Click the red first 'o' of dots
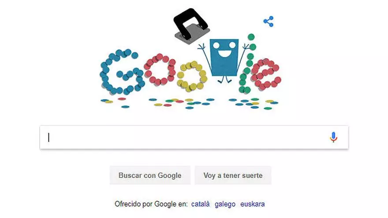Image resolution: width=388 pixels, height=218 pixels. 160,70
